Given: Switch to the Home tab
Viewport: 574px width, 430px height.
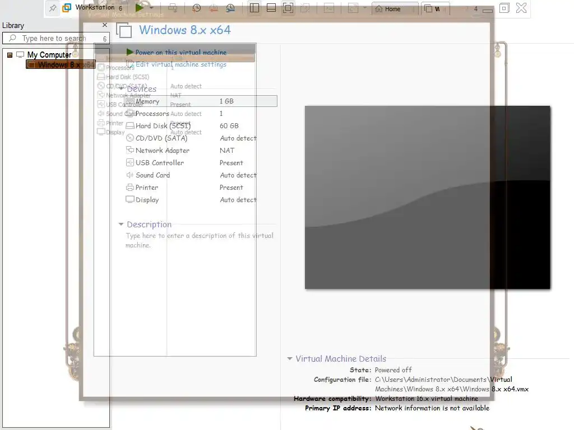Looking at the screenshot, I should point(395,9).
